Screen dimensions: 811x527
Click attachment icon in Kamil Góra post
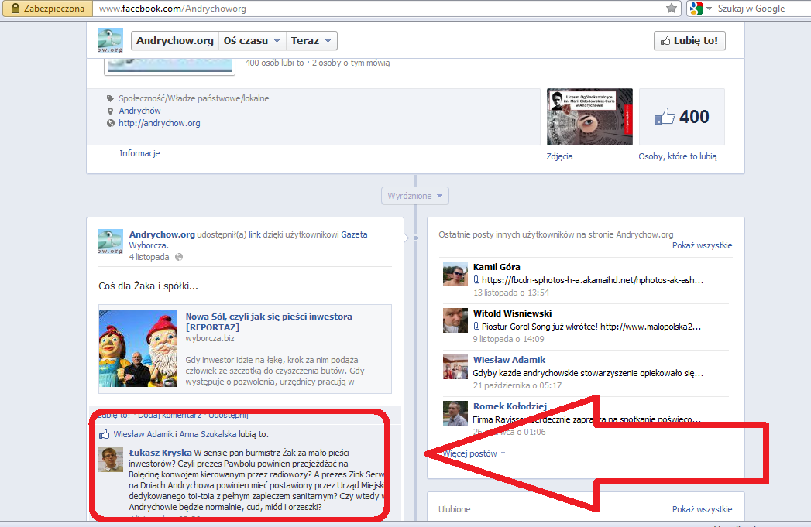tap(476, 280)
